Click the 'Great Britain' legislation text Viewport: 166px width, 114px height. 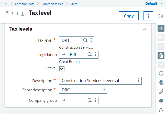[x=69, y=62]
